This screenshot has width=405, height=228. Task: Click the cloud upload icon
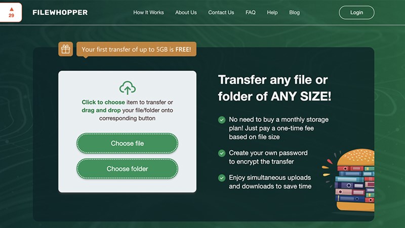128,88
